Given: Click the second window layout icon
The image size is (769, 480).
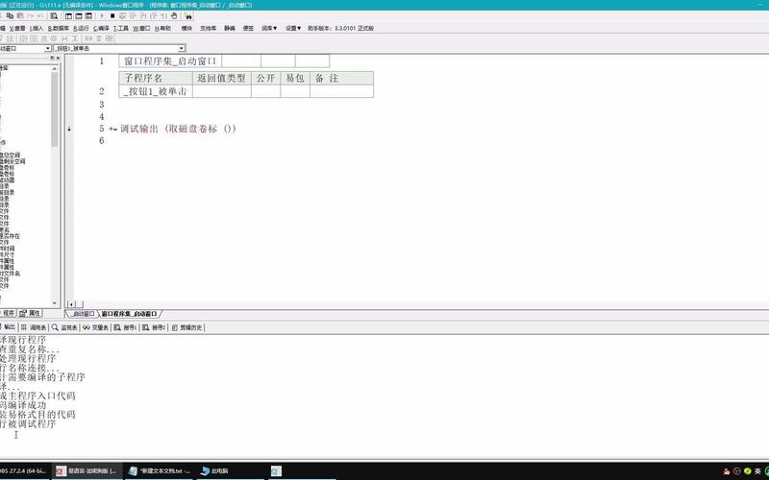Looking at the screenshot, I should 79,16.
